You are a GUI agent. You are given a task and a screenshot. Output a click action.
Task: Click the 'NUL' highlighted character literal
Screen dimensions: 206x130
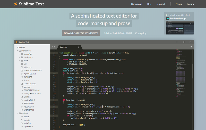click(x=81, y=125)
